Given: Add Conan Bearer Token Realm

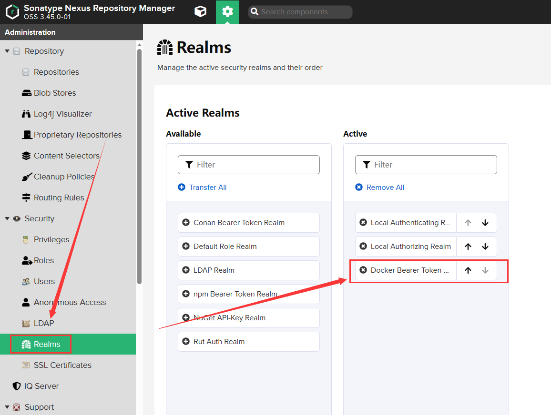Looking at the screenshot, I should 248,222.
